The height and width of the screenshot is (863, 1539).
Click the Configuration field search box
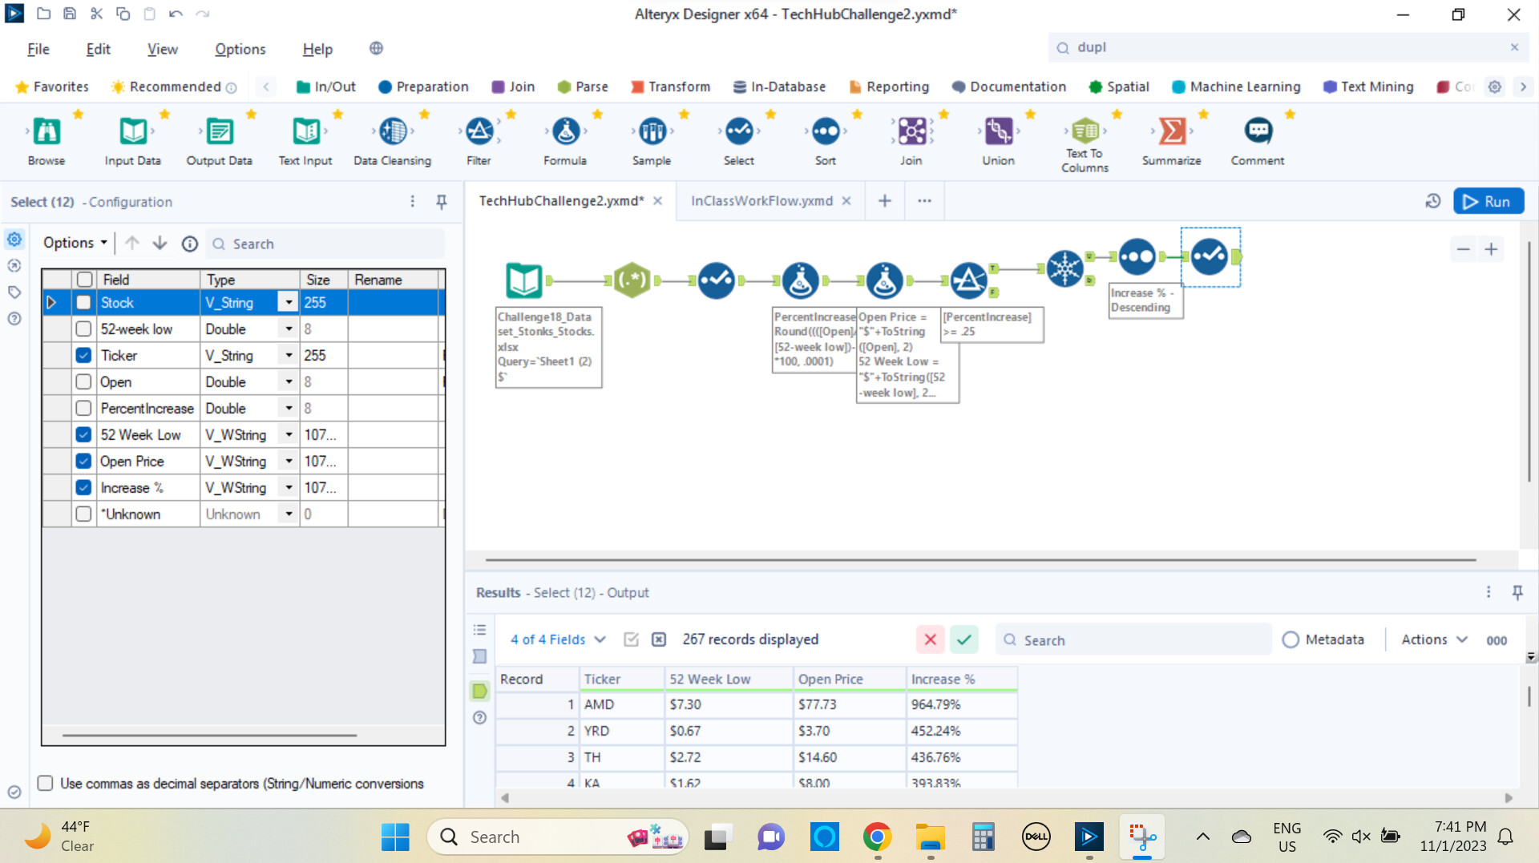pos(325,244)
